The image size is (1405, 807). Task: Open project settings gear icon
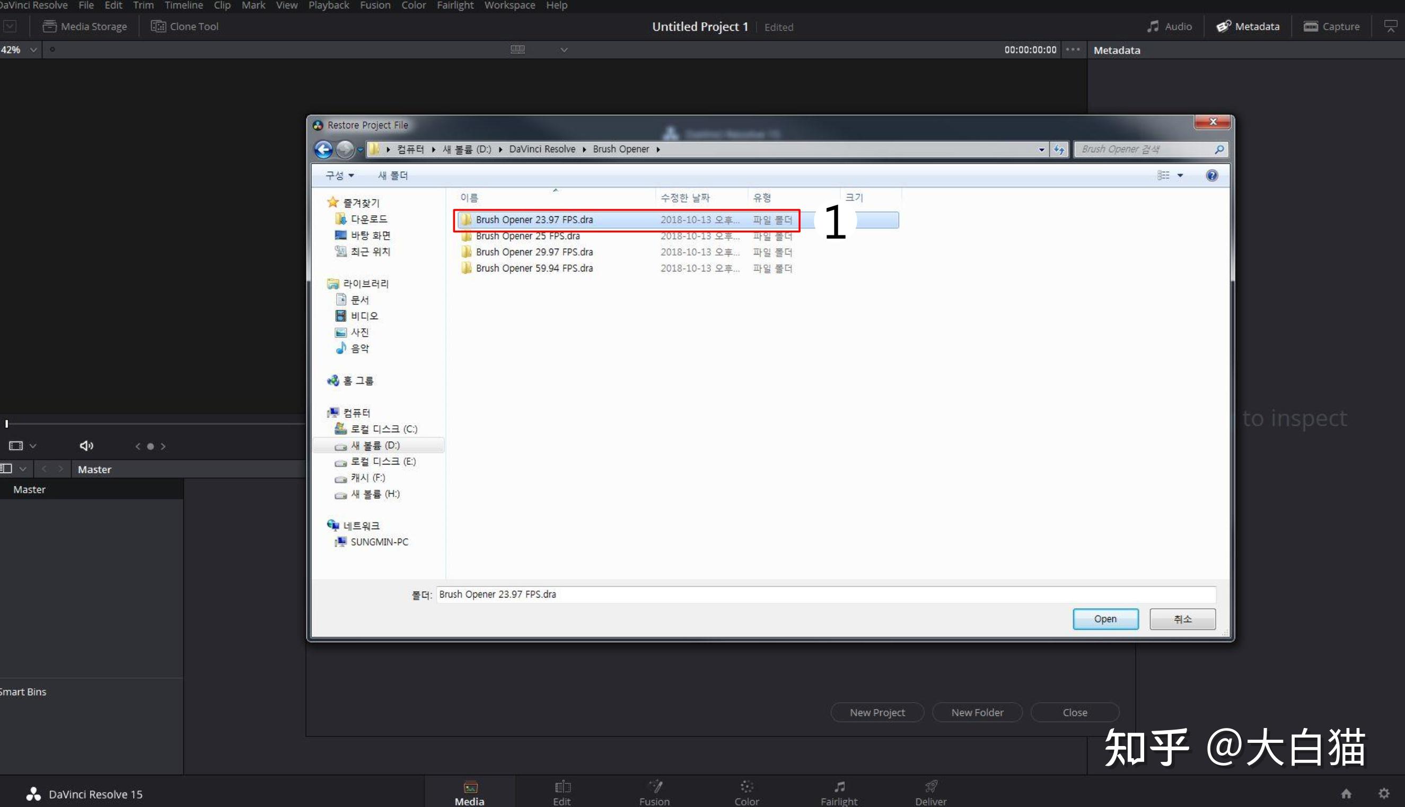coord(1383,793)
